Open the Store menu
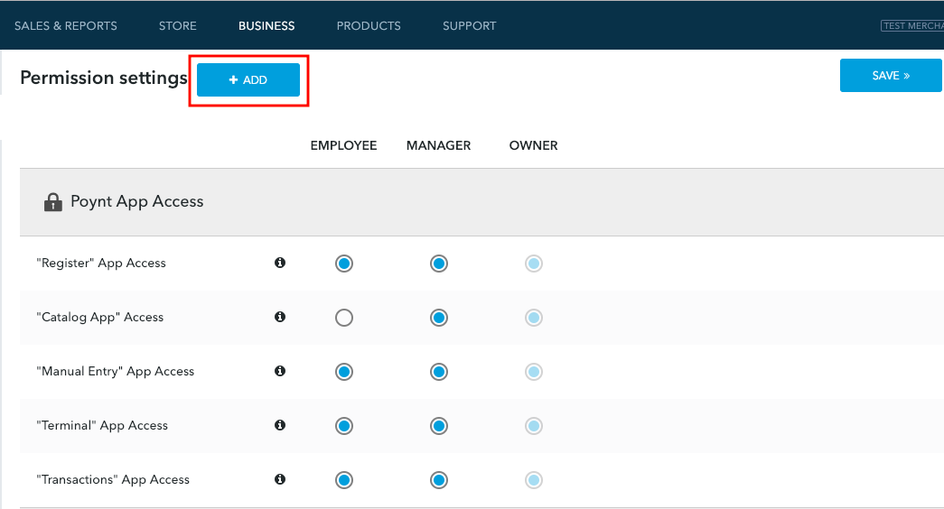The image size is (944, 509). tap(178, 26)
